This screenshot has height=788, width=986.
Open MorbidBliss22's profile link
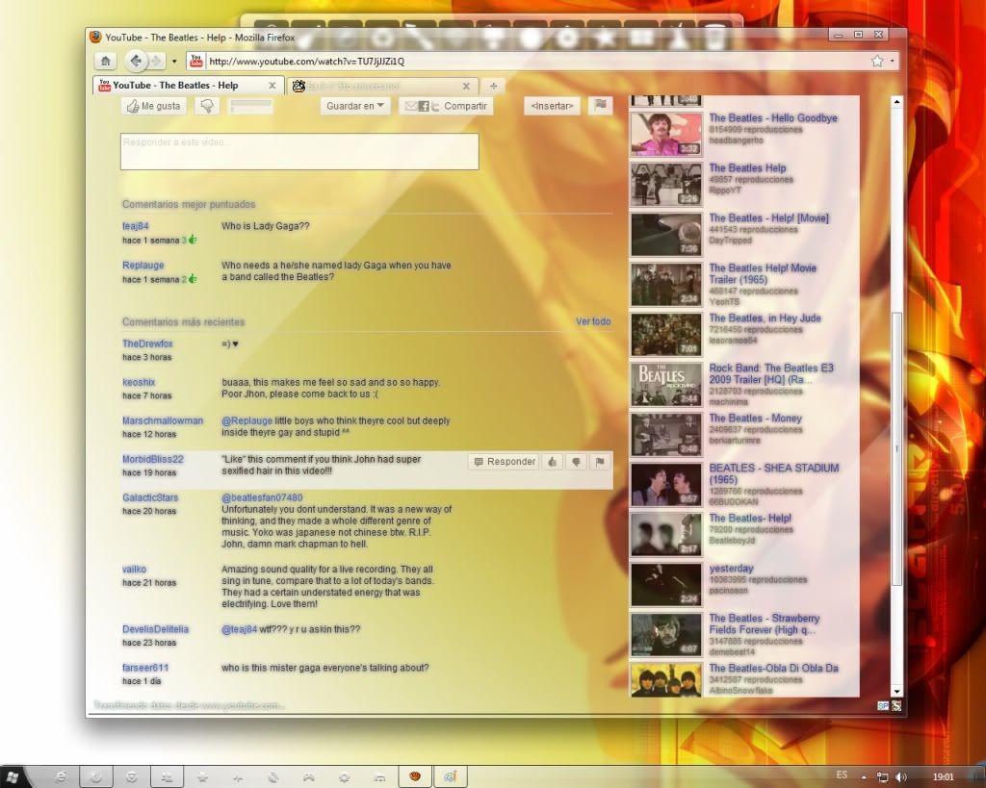coord(153,459)
